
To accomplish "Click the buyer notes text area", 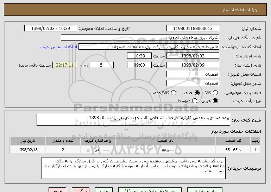I will 133,168.
